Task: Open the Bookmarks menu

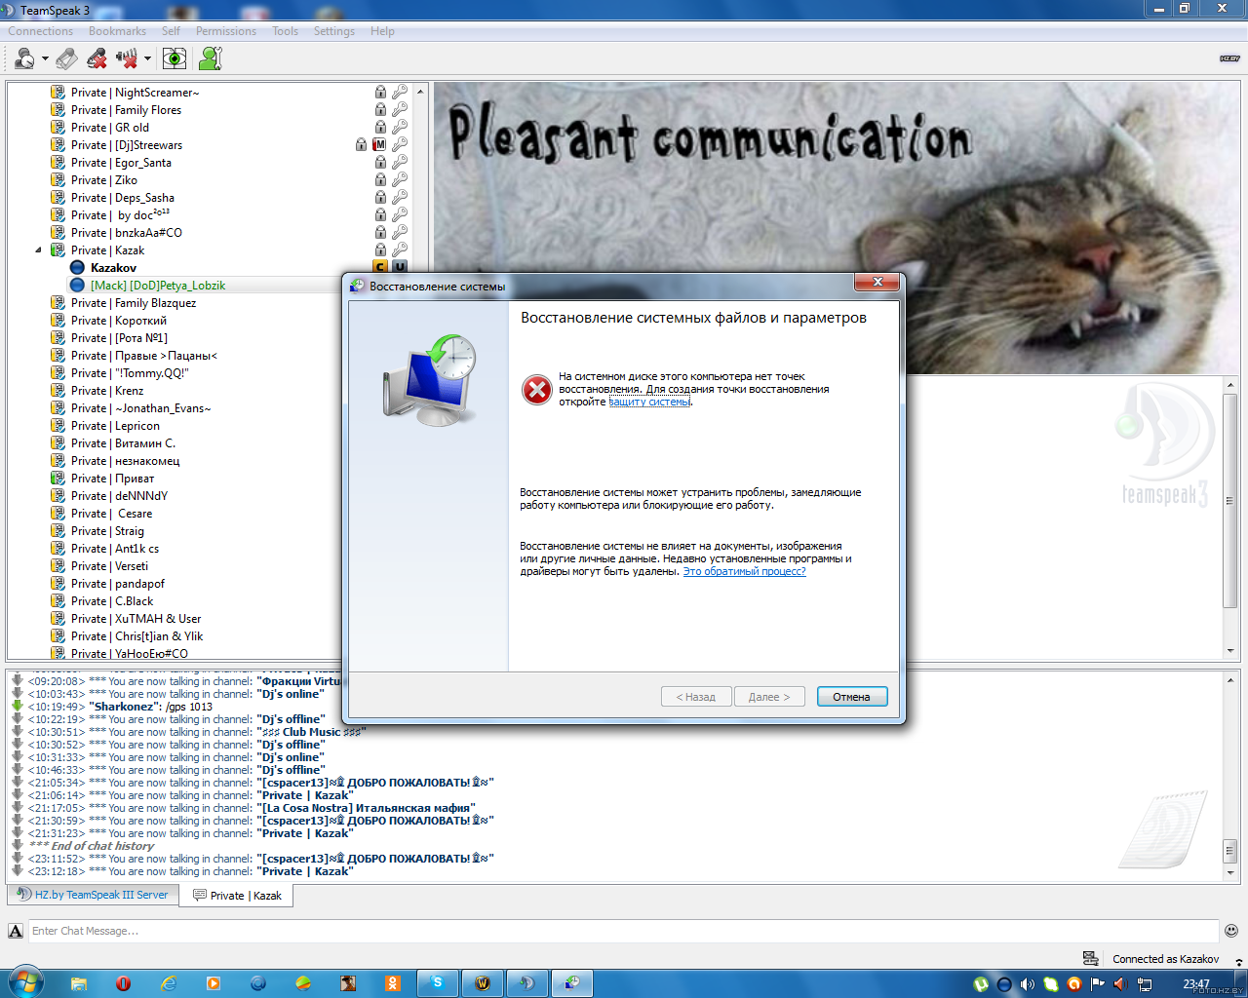Action: [x=117, y=31]
